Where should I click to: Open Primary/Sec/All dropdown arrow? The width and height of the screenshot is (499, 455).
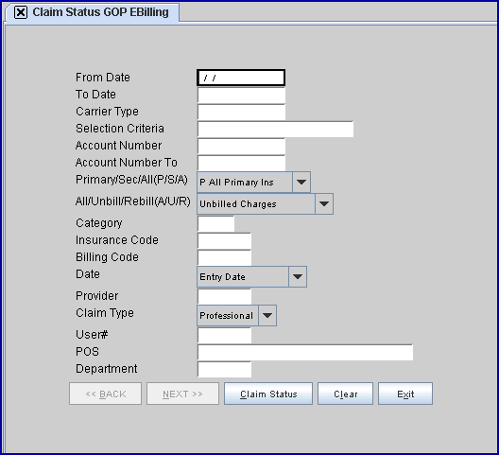pos(301,182)
